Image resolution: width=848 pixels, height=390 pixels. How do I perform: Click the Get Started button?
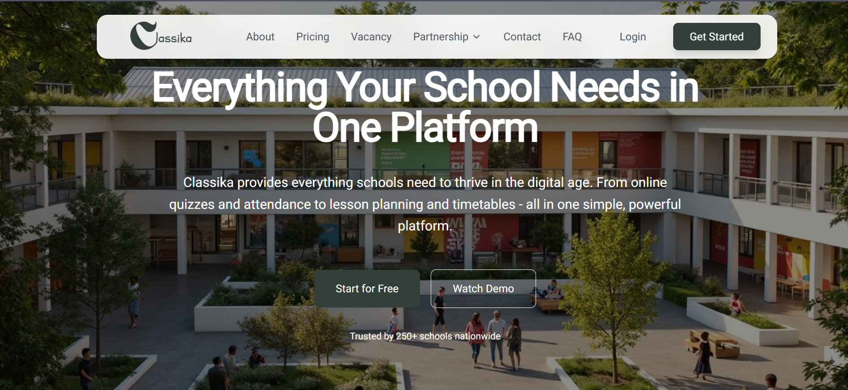pyautogui.click(x=717, y=37)
